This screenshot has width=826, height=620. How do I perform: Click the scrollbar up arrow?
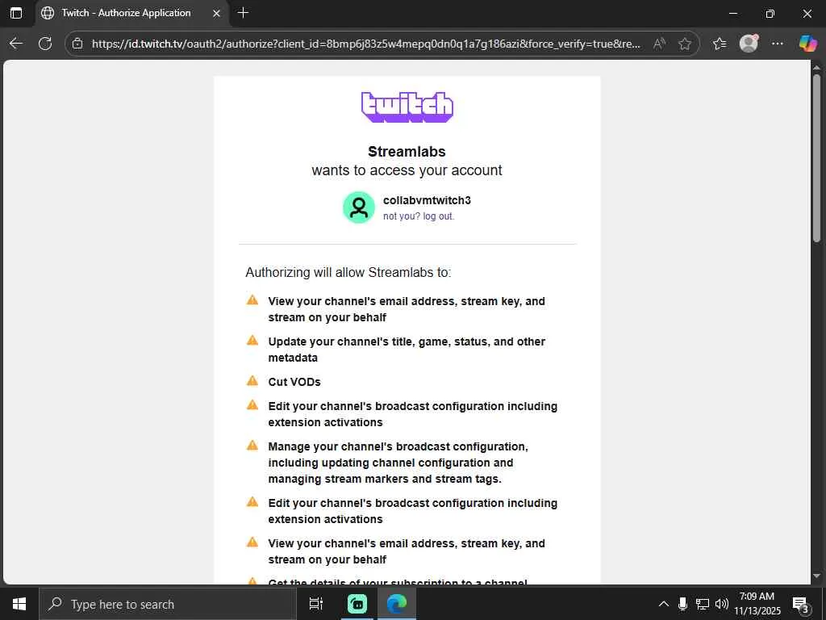click(816, 68)
